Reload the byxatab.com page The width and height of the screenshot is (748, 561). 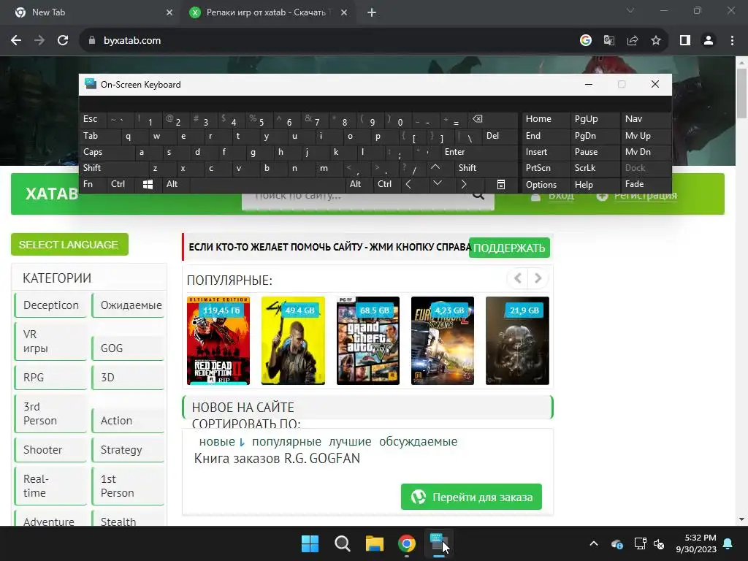tap(63, 41)
